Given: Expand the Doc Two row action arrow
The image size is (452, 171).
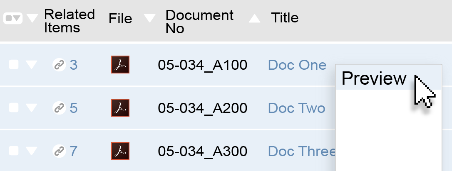Looking at the screenshot, I should 31,108.
